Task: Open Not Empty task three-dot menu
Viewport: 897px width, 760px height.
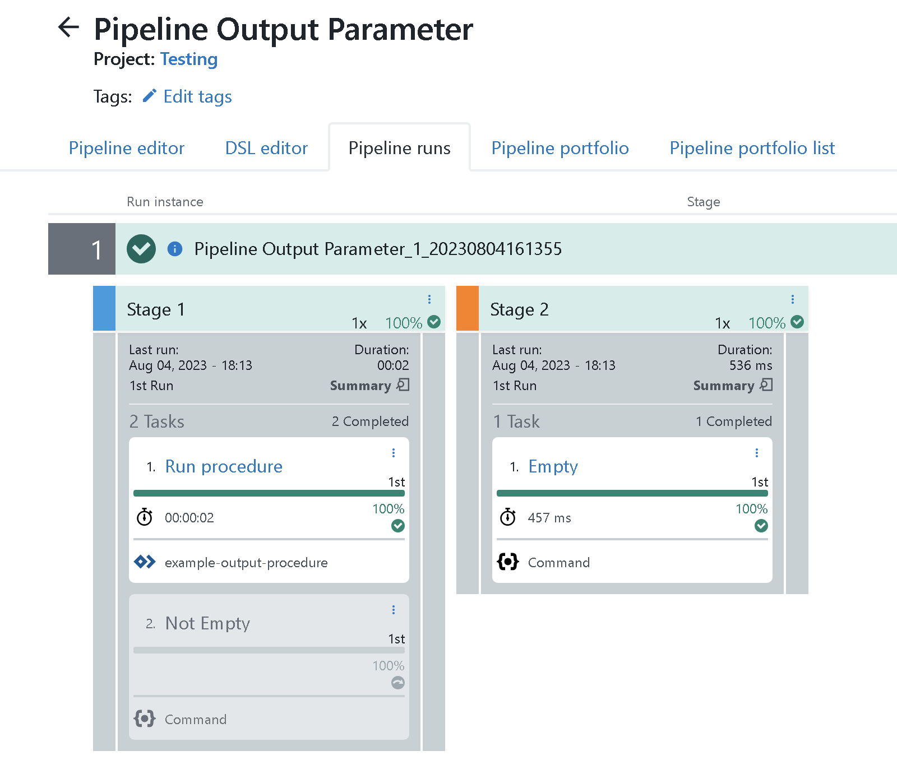Action: [394, 610]
